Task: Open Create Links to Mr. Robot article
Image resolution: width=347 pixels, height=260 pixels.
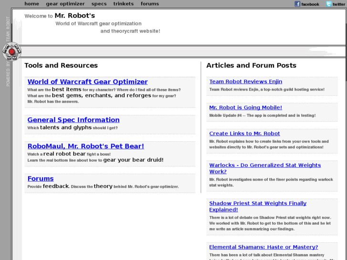Action: click(x=244, y=134)
